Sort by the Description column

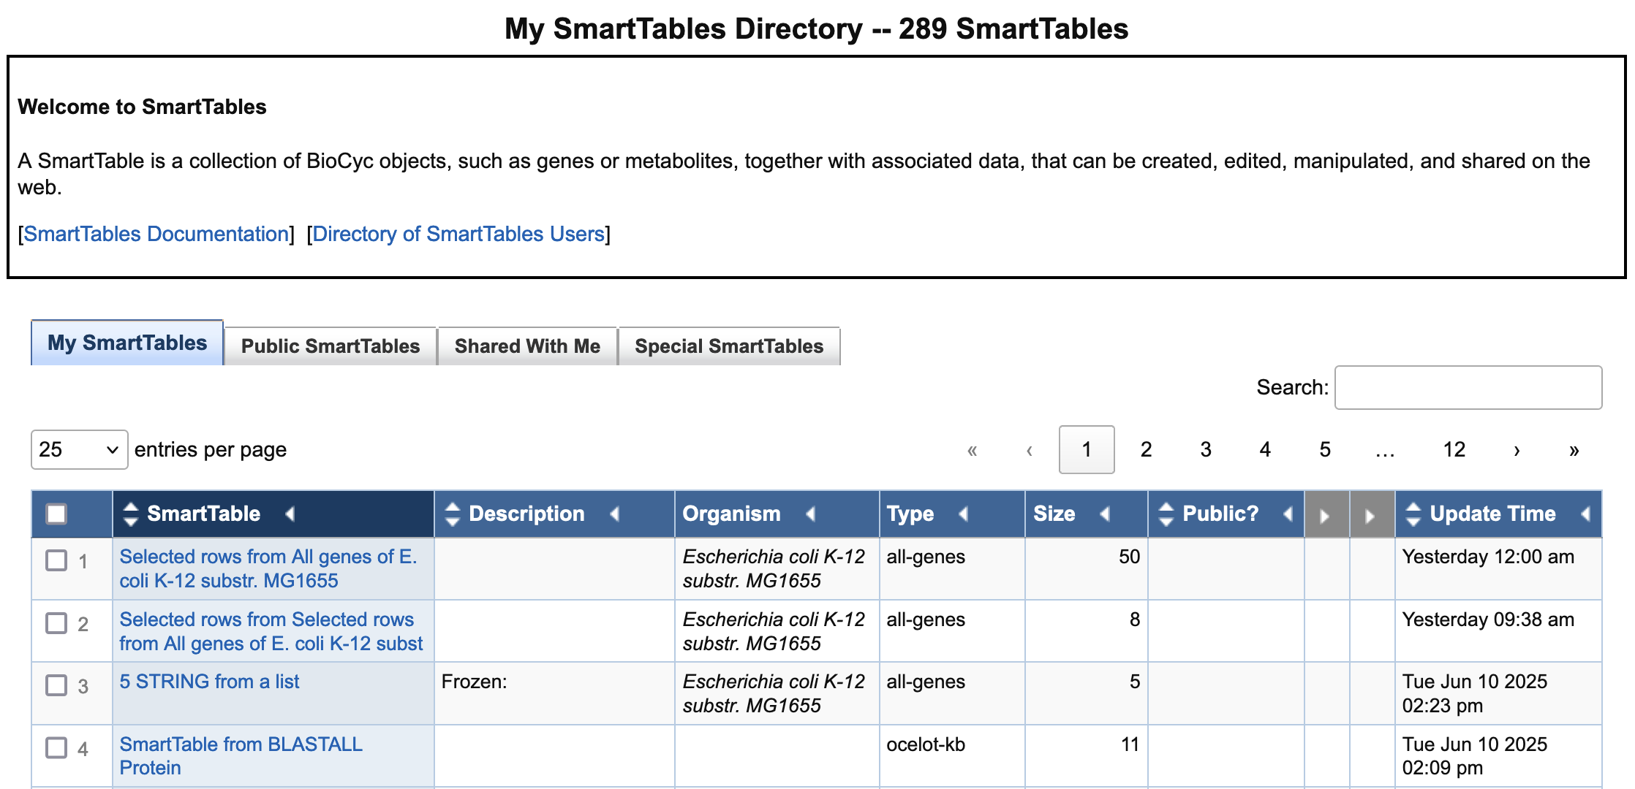click(453, 514)
